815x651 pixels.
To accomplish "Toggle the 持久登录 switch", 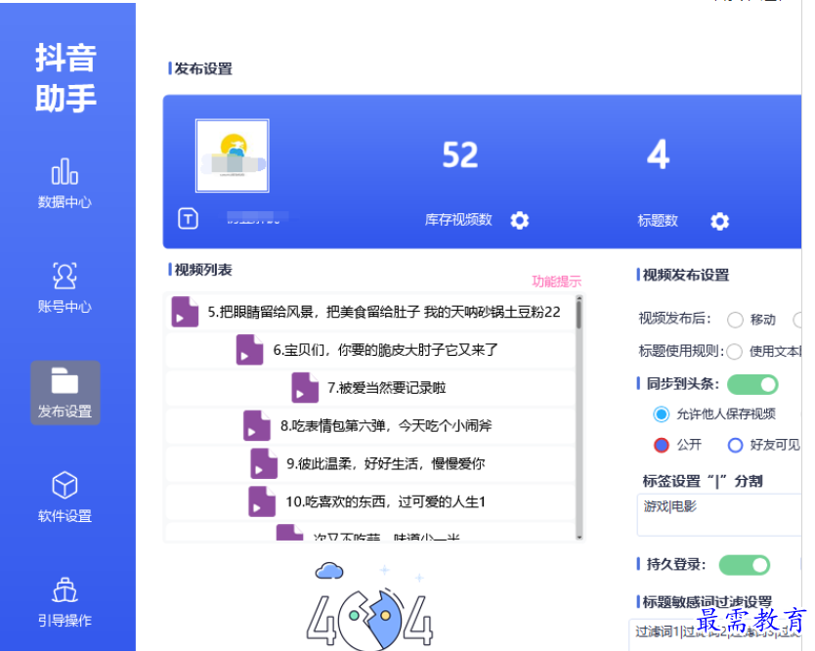I will [x=745, y=565].
